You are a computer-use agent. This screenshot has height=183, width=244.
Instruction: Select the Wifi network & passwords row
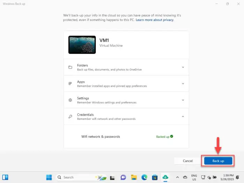(126, 137)
